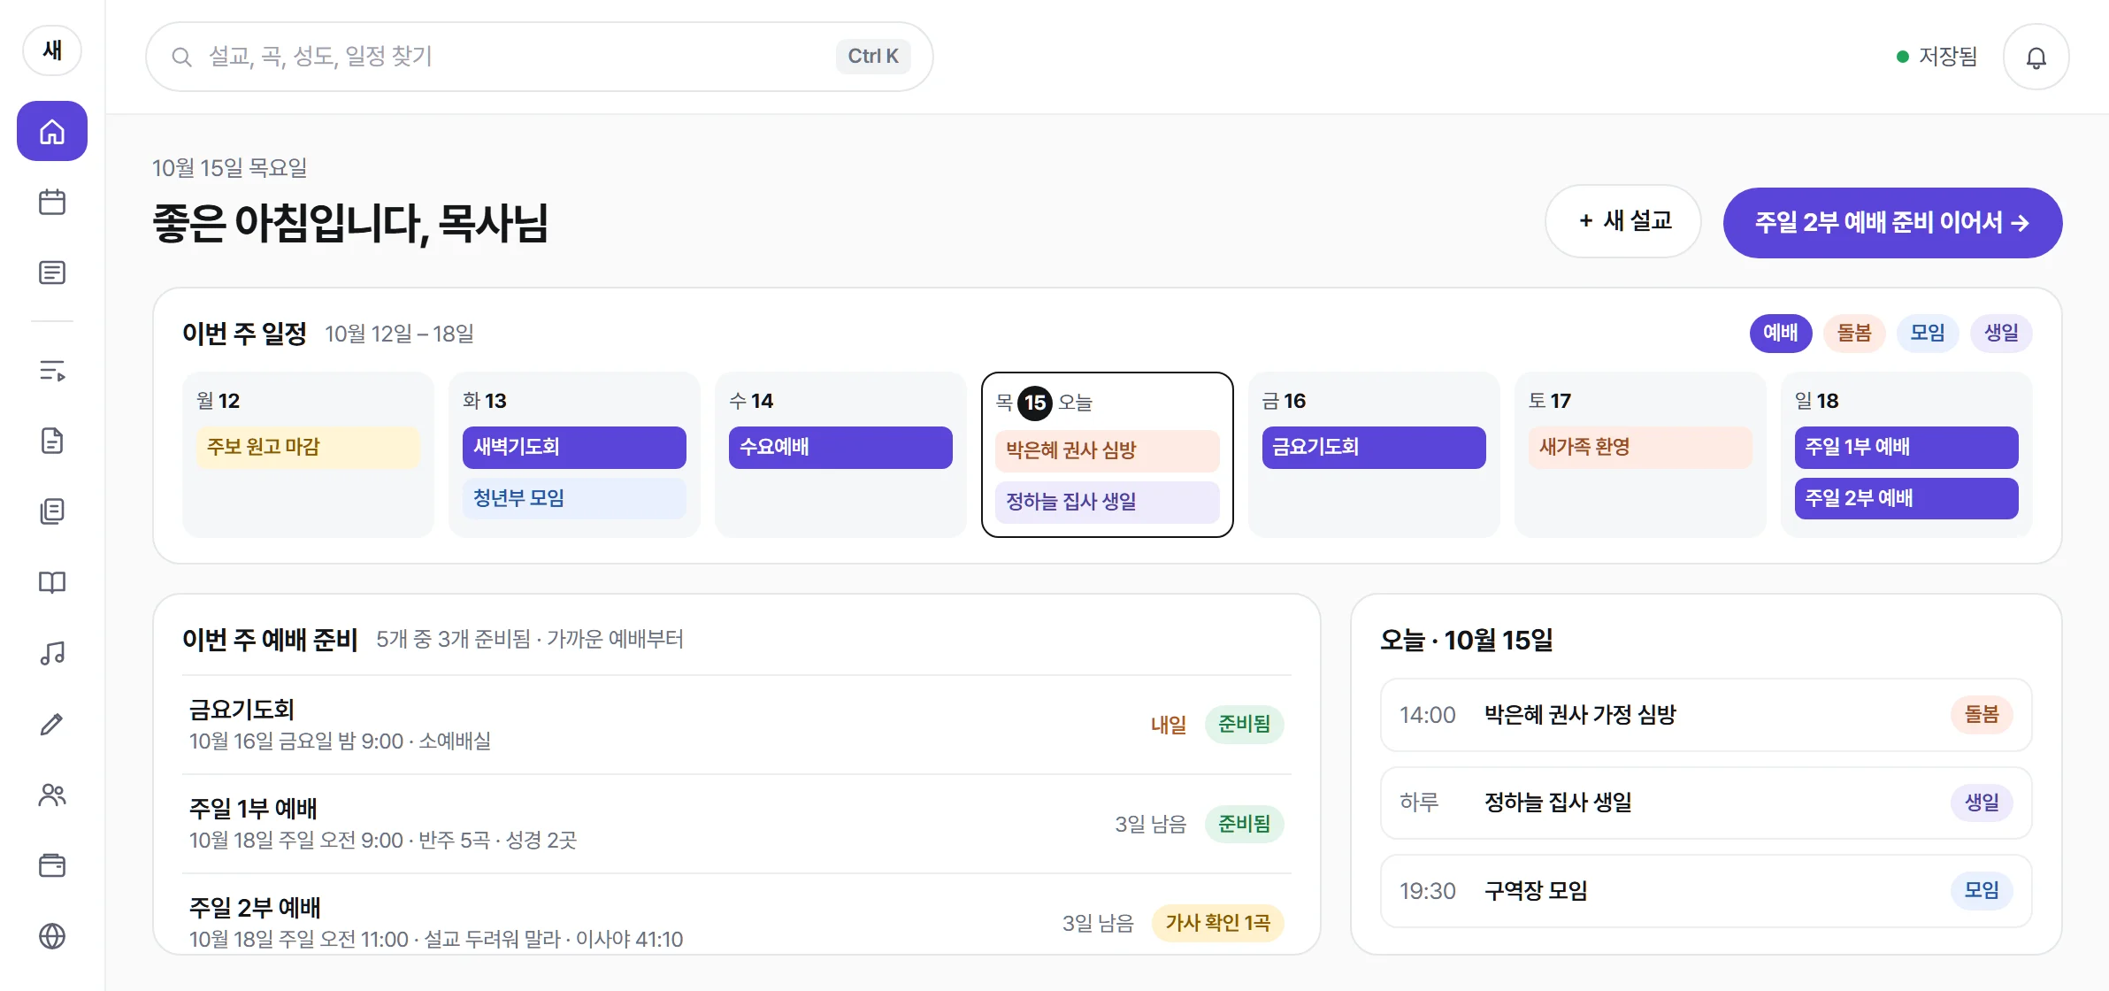2109x991 pixels.
Task: Open the pencil edit icon in sidebar
Action: (x=52, y=724)
